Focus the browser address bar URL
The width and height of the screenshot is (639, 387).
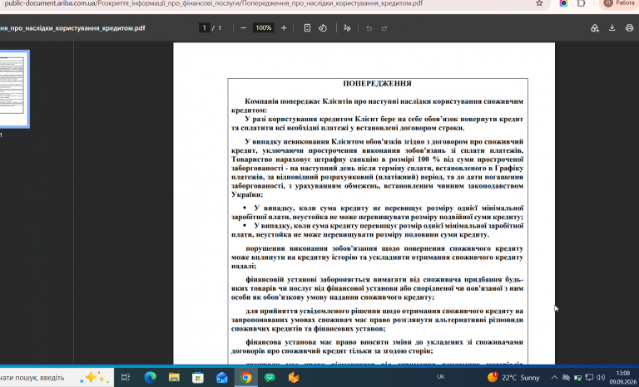click(x=213, y=3)
